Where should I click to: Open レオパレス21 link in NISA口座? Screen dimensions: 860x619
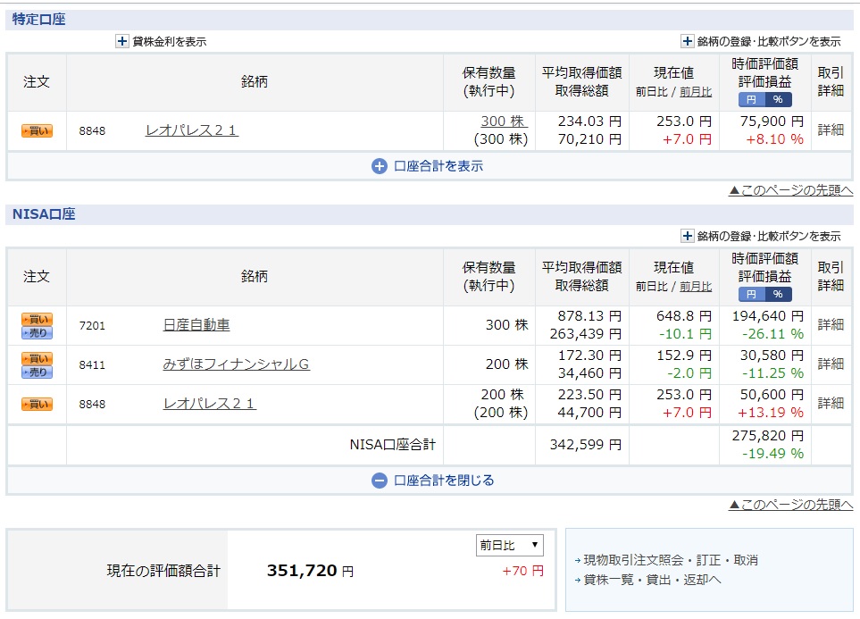[x=210, y=404]
